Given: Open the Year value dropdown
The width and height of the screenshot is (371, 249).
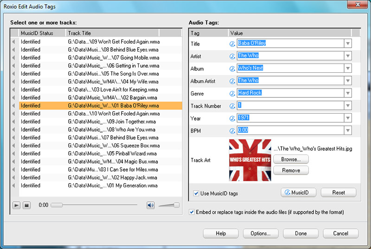Looking at the screenshot, I should [348, 118].
